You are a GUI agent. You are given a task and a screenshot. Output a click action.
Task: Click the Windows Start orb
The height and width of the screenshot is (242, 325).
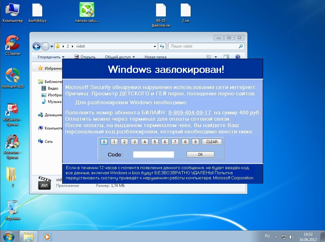9,236
